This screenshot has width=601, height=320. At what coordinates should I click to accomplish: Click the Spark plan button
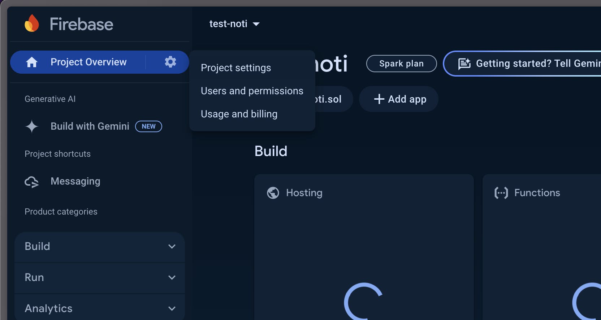click(x=401, y=64)
